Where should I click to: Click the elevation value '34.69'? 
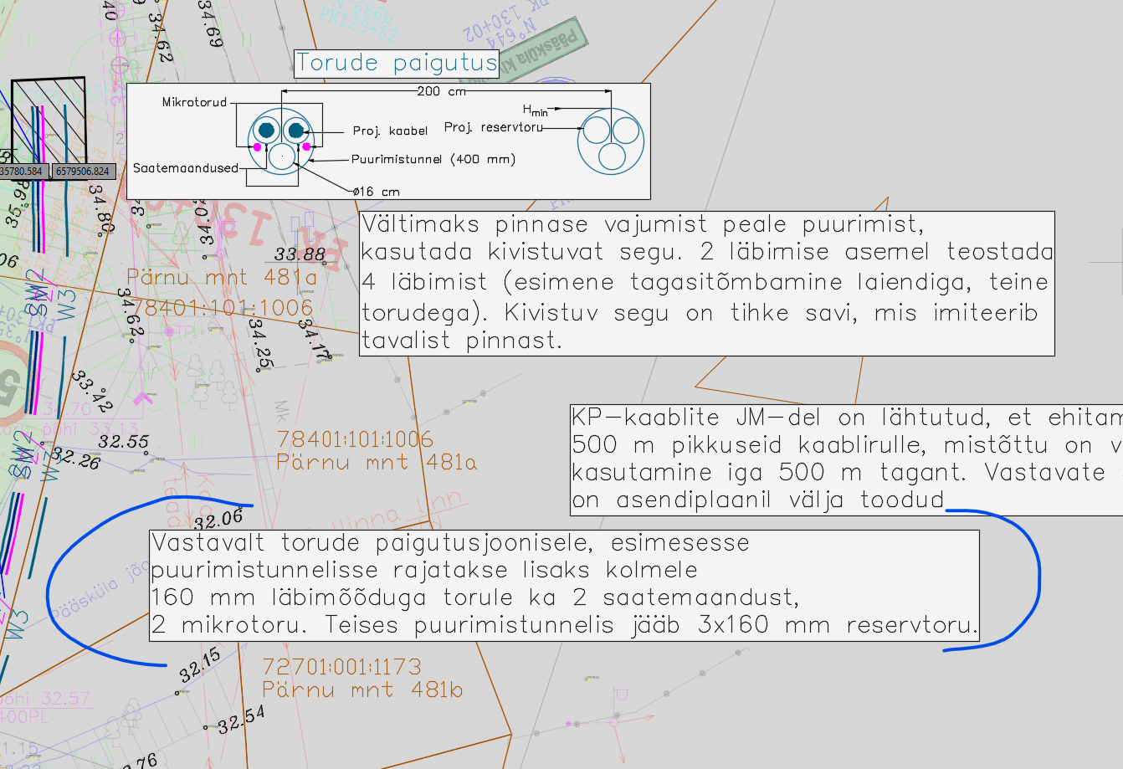click(x=209, y=23)
